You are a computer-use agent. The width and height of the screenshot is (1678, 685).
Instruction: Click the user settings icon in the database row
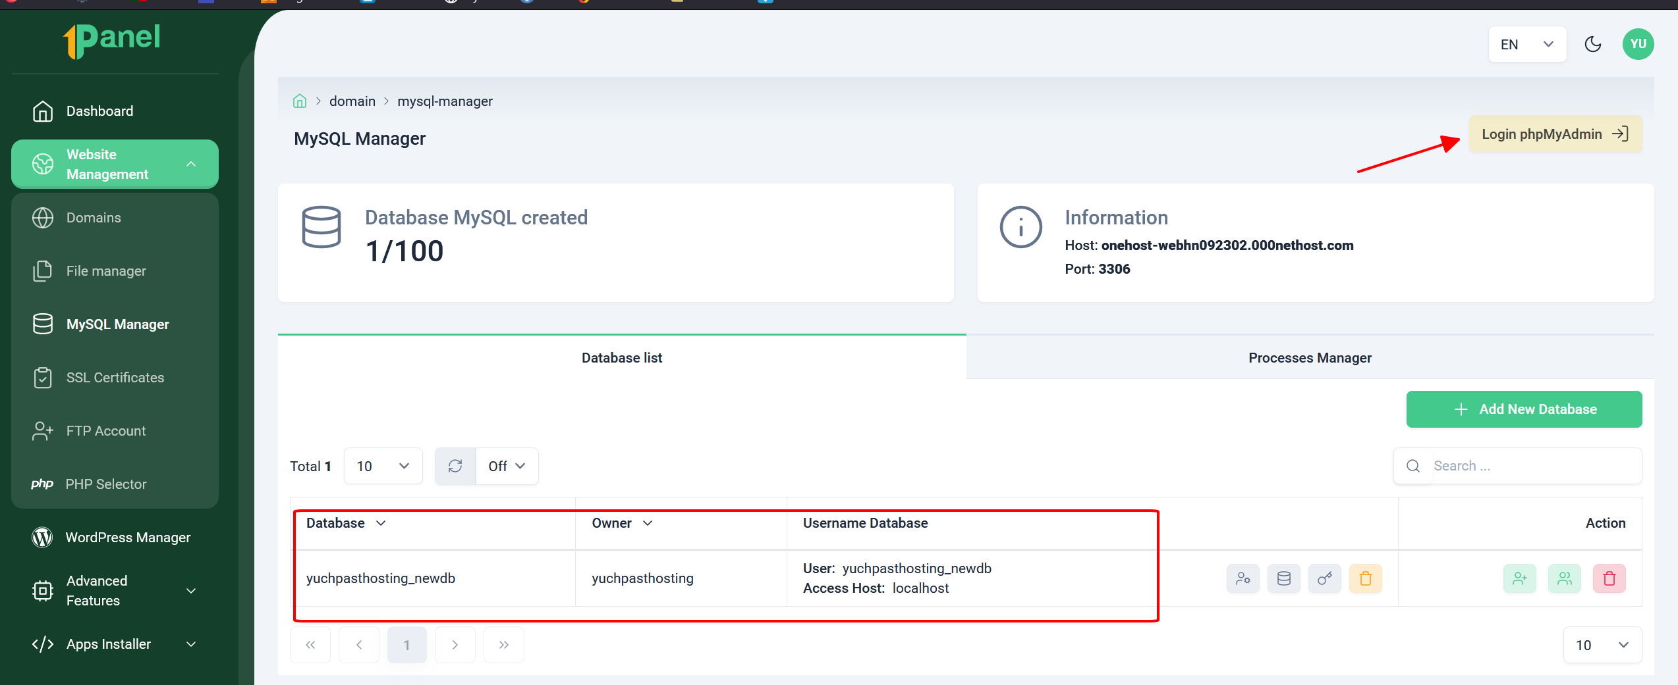click(x=1243, y=578)
